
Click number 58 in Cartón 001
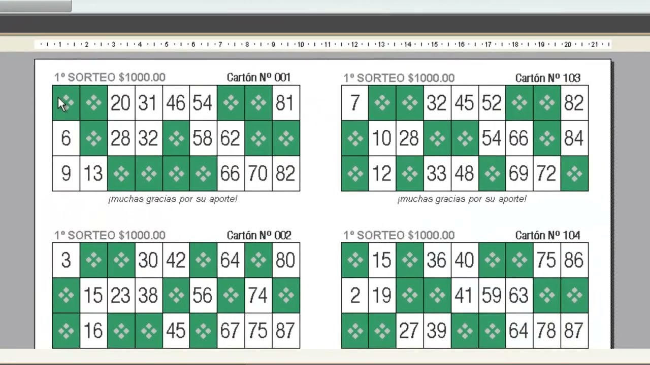203,138
